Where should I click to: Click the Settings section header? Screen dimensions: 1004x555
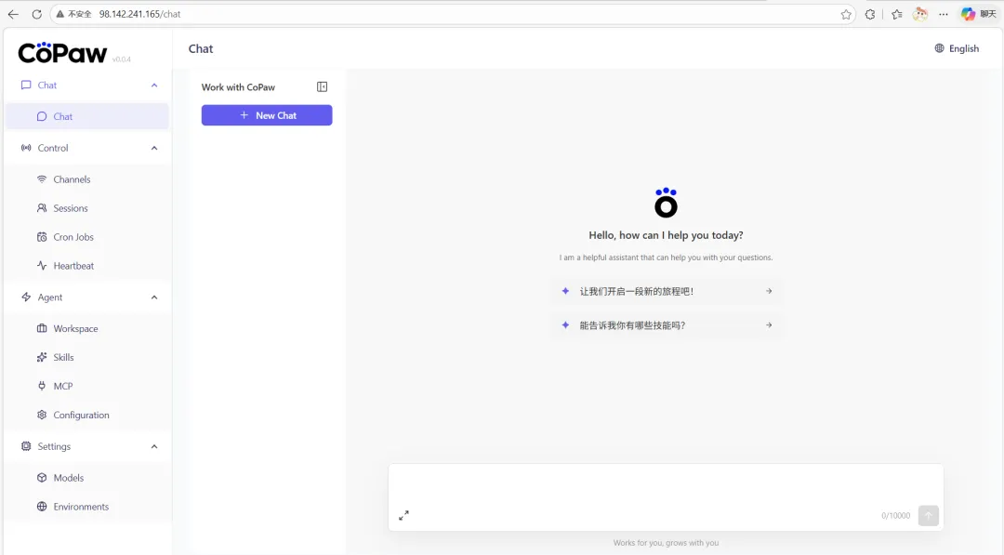(x=87, y=446)
